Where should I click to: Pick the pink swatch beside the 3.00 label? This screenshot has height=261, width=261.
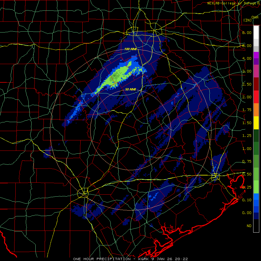(256, 71)
